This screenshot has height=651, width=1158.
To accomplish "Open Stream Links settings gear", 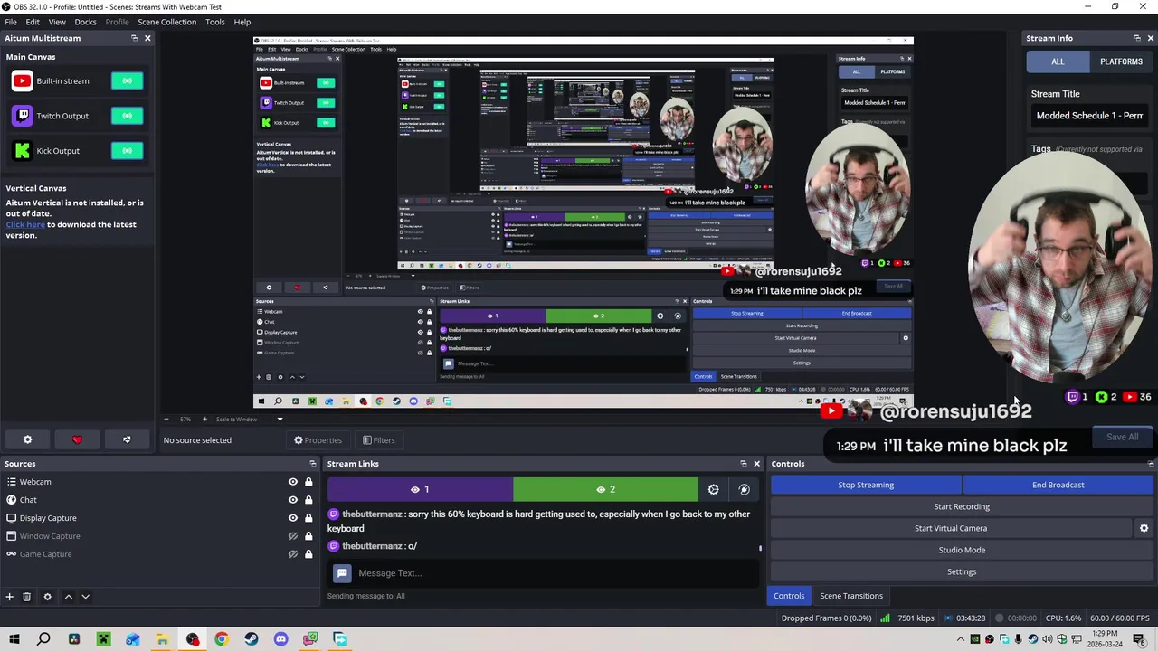I will pos(714,489).
